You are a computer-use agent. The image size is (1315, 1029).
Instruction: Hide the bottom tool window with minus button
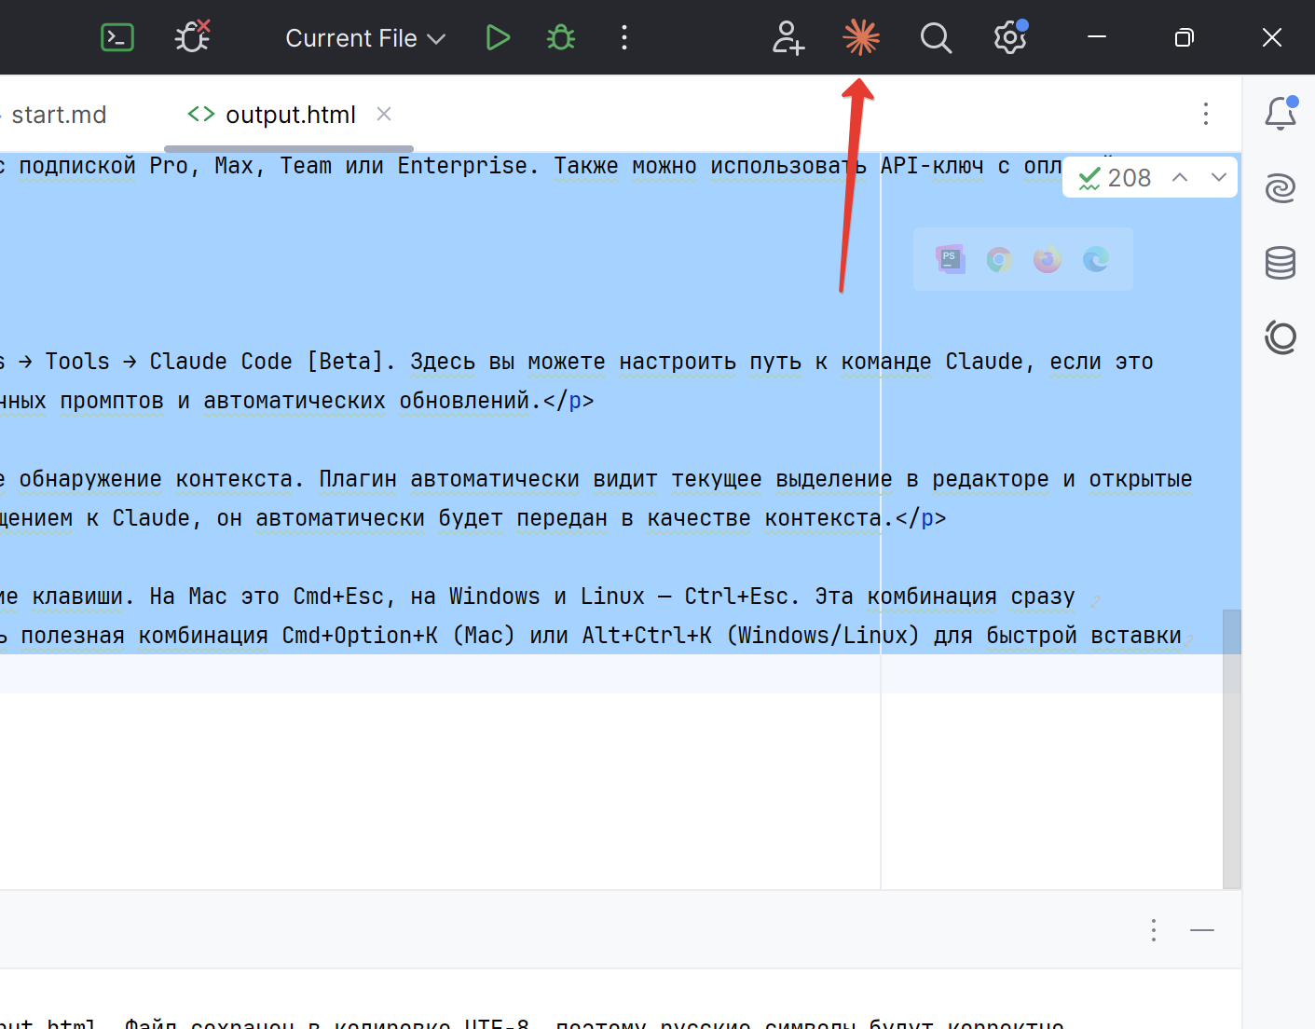[1202, 930]
